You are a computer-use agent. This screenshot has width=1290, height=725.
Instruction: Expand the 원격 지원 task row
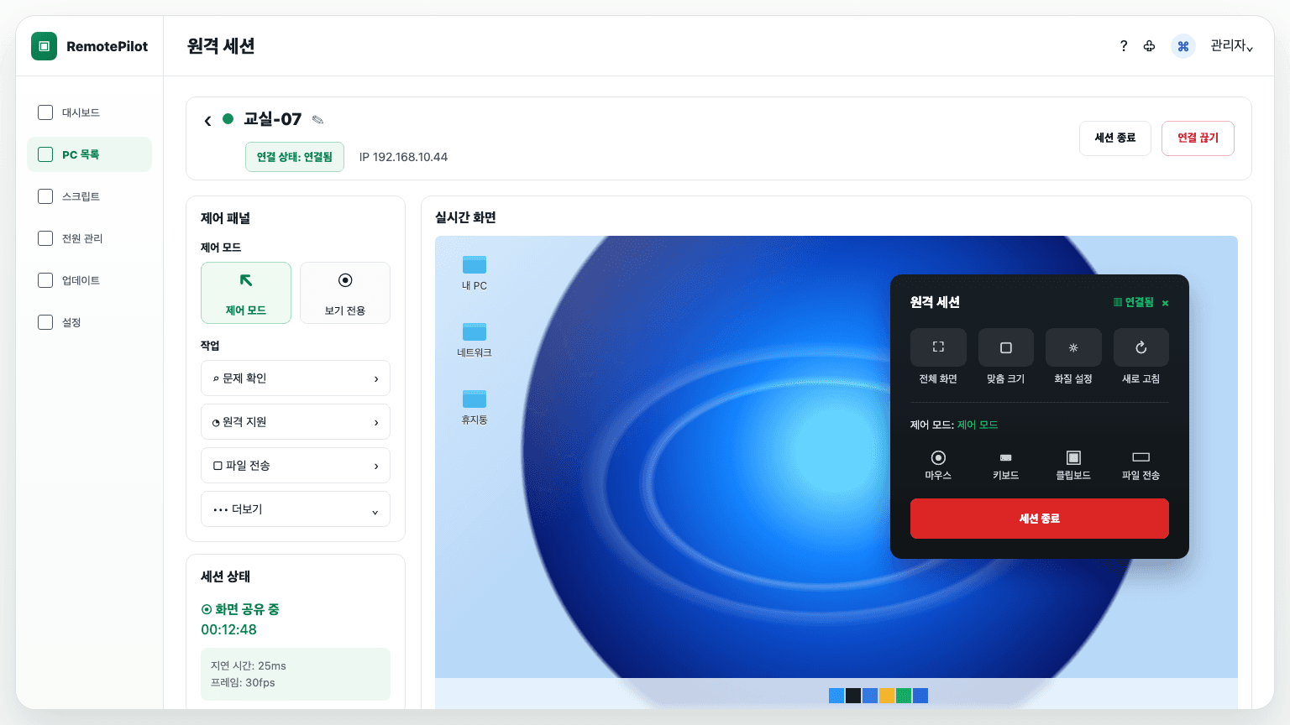(x=296, y=422)
